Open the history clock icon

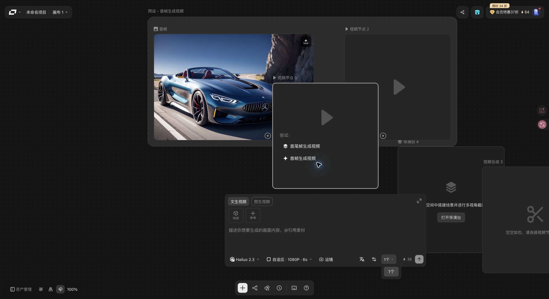coord(279,288)
